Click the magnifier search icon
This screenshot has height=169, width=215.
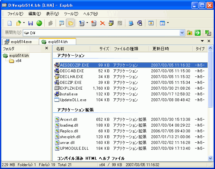point(62,23)
